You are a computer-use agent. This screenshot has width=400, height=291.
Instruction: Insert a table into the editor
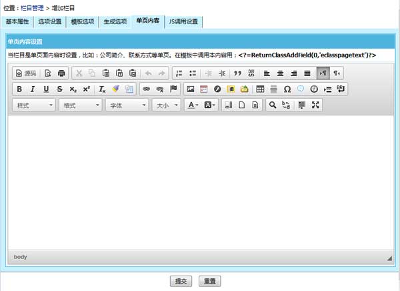coord(260,89)
